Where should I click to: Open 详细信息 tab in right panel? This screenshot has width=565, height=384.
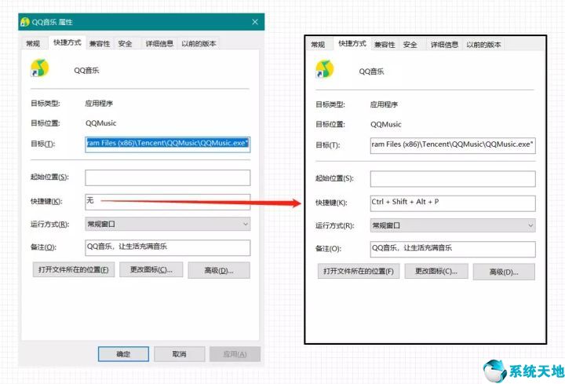[444, 45]
